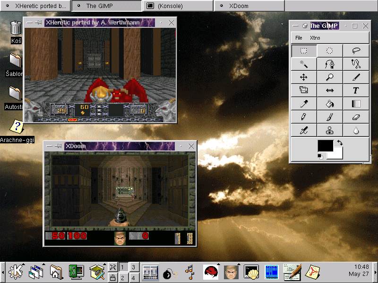
Task: Switch to the Konsole taskbar entry
Action: (178, 6)
